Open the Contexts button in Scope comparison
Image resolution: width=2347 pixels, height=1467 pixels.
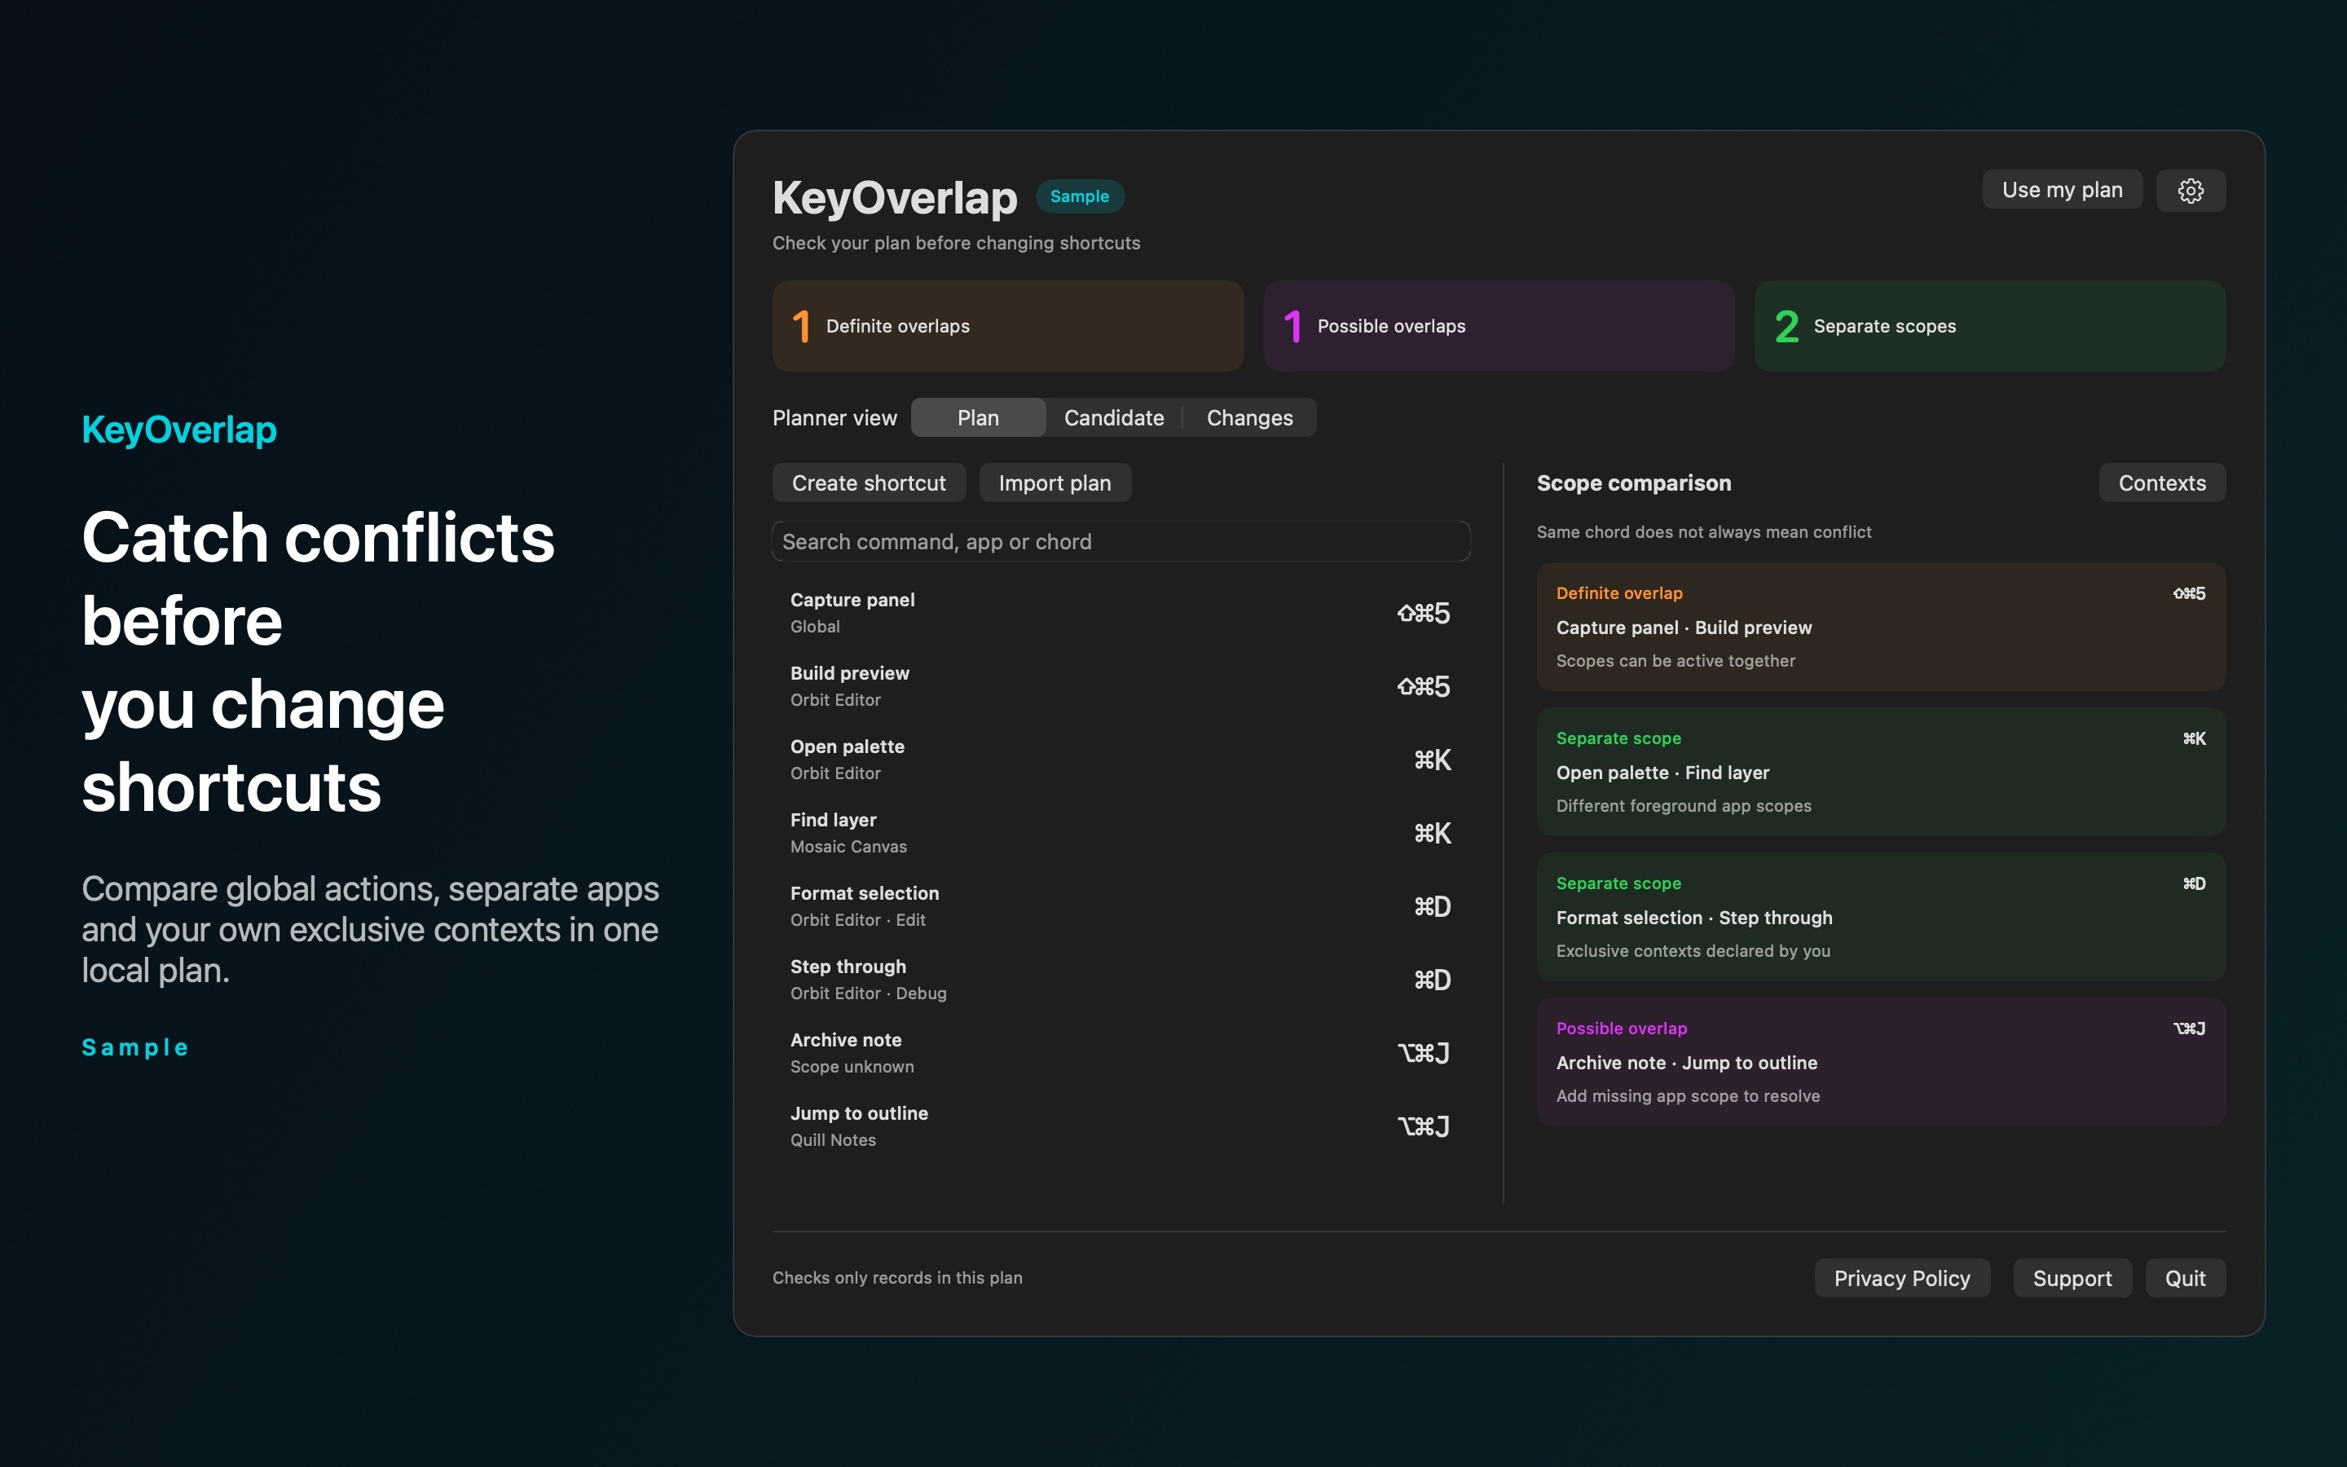2162,483
